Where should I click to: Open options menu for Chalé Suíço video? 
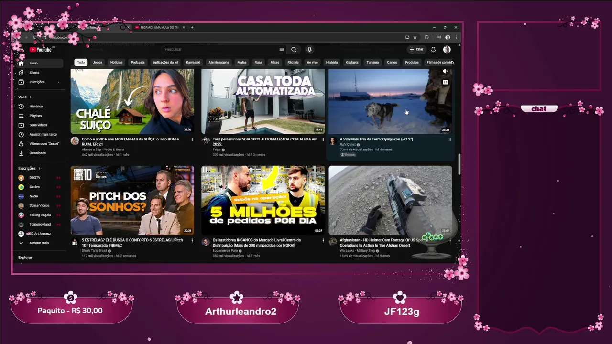point(192,140)
